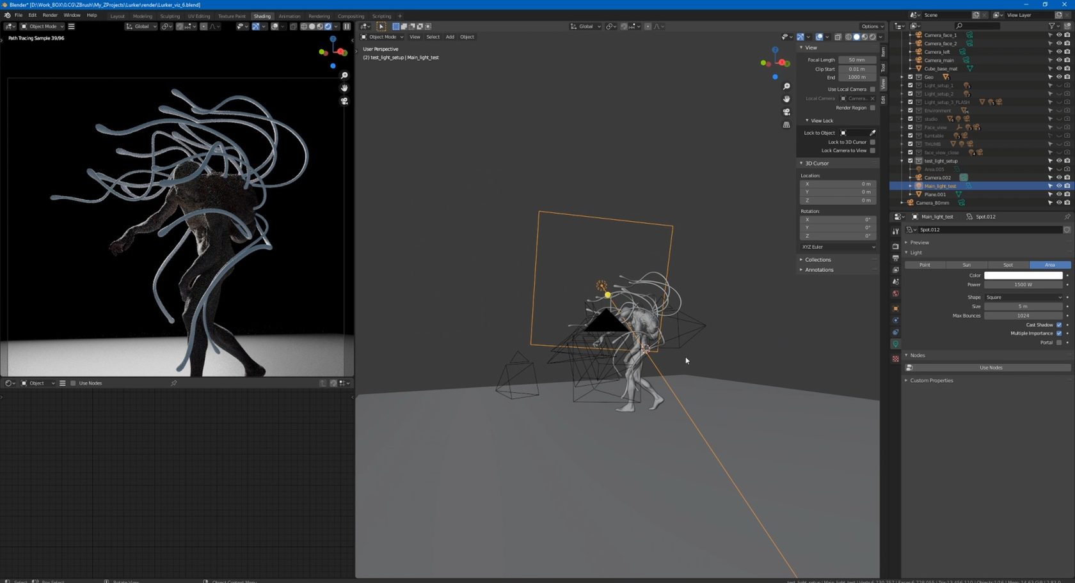This screenshot has width=1075, height=583.
Task: Set light type to Point
Action: point(925,265)
